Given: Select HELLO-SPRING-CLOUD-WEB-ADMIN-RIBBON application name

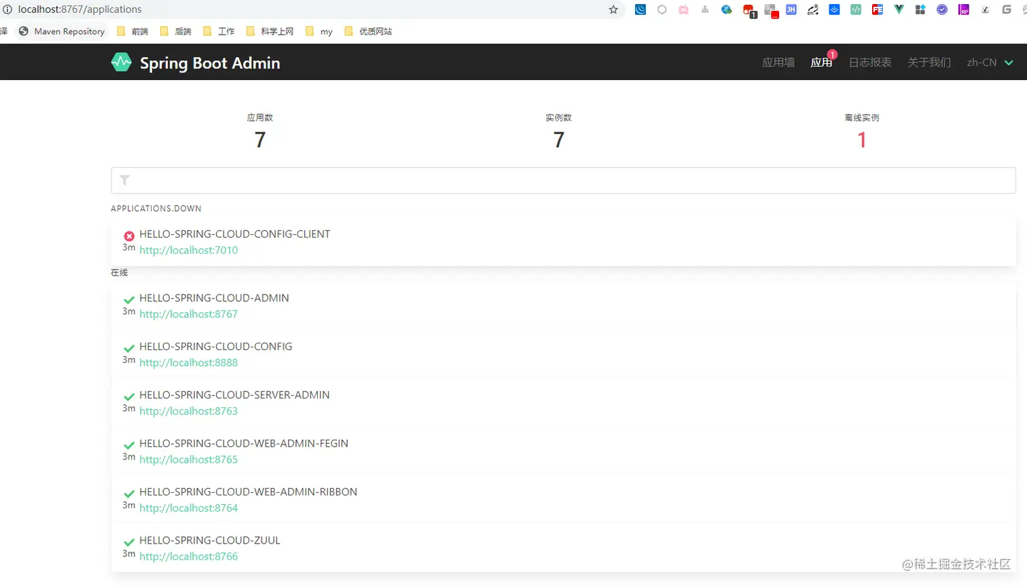Looking at the screenshot, I should point(248,492).
